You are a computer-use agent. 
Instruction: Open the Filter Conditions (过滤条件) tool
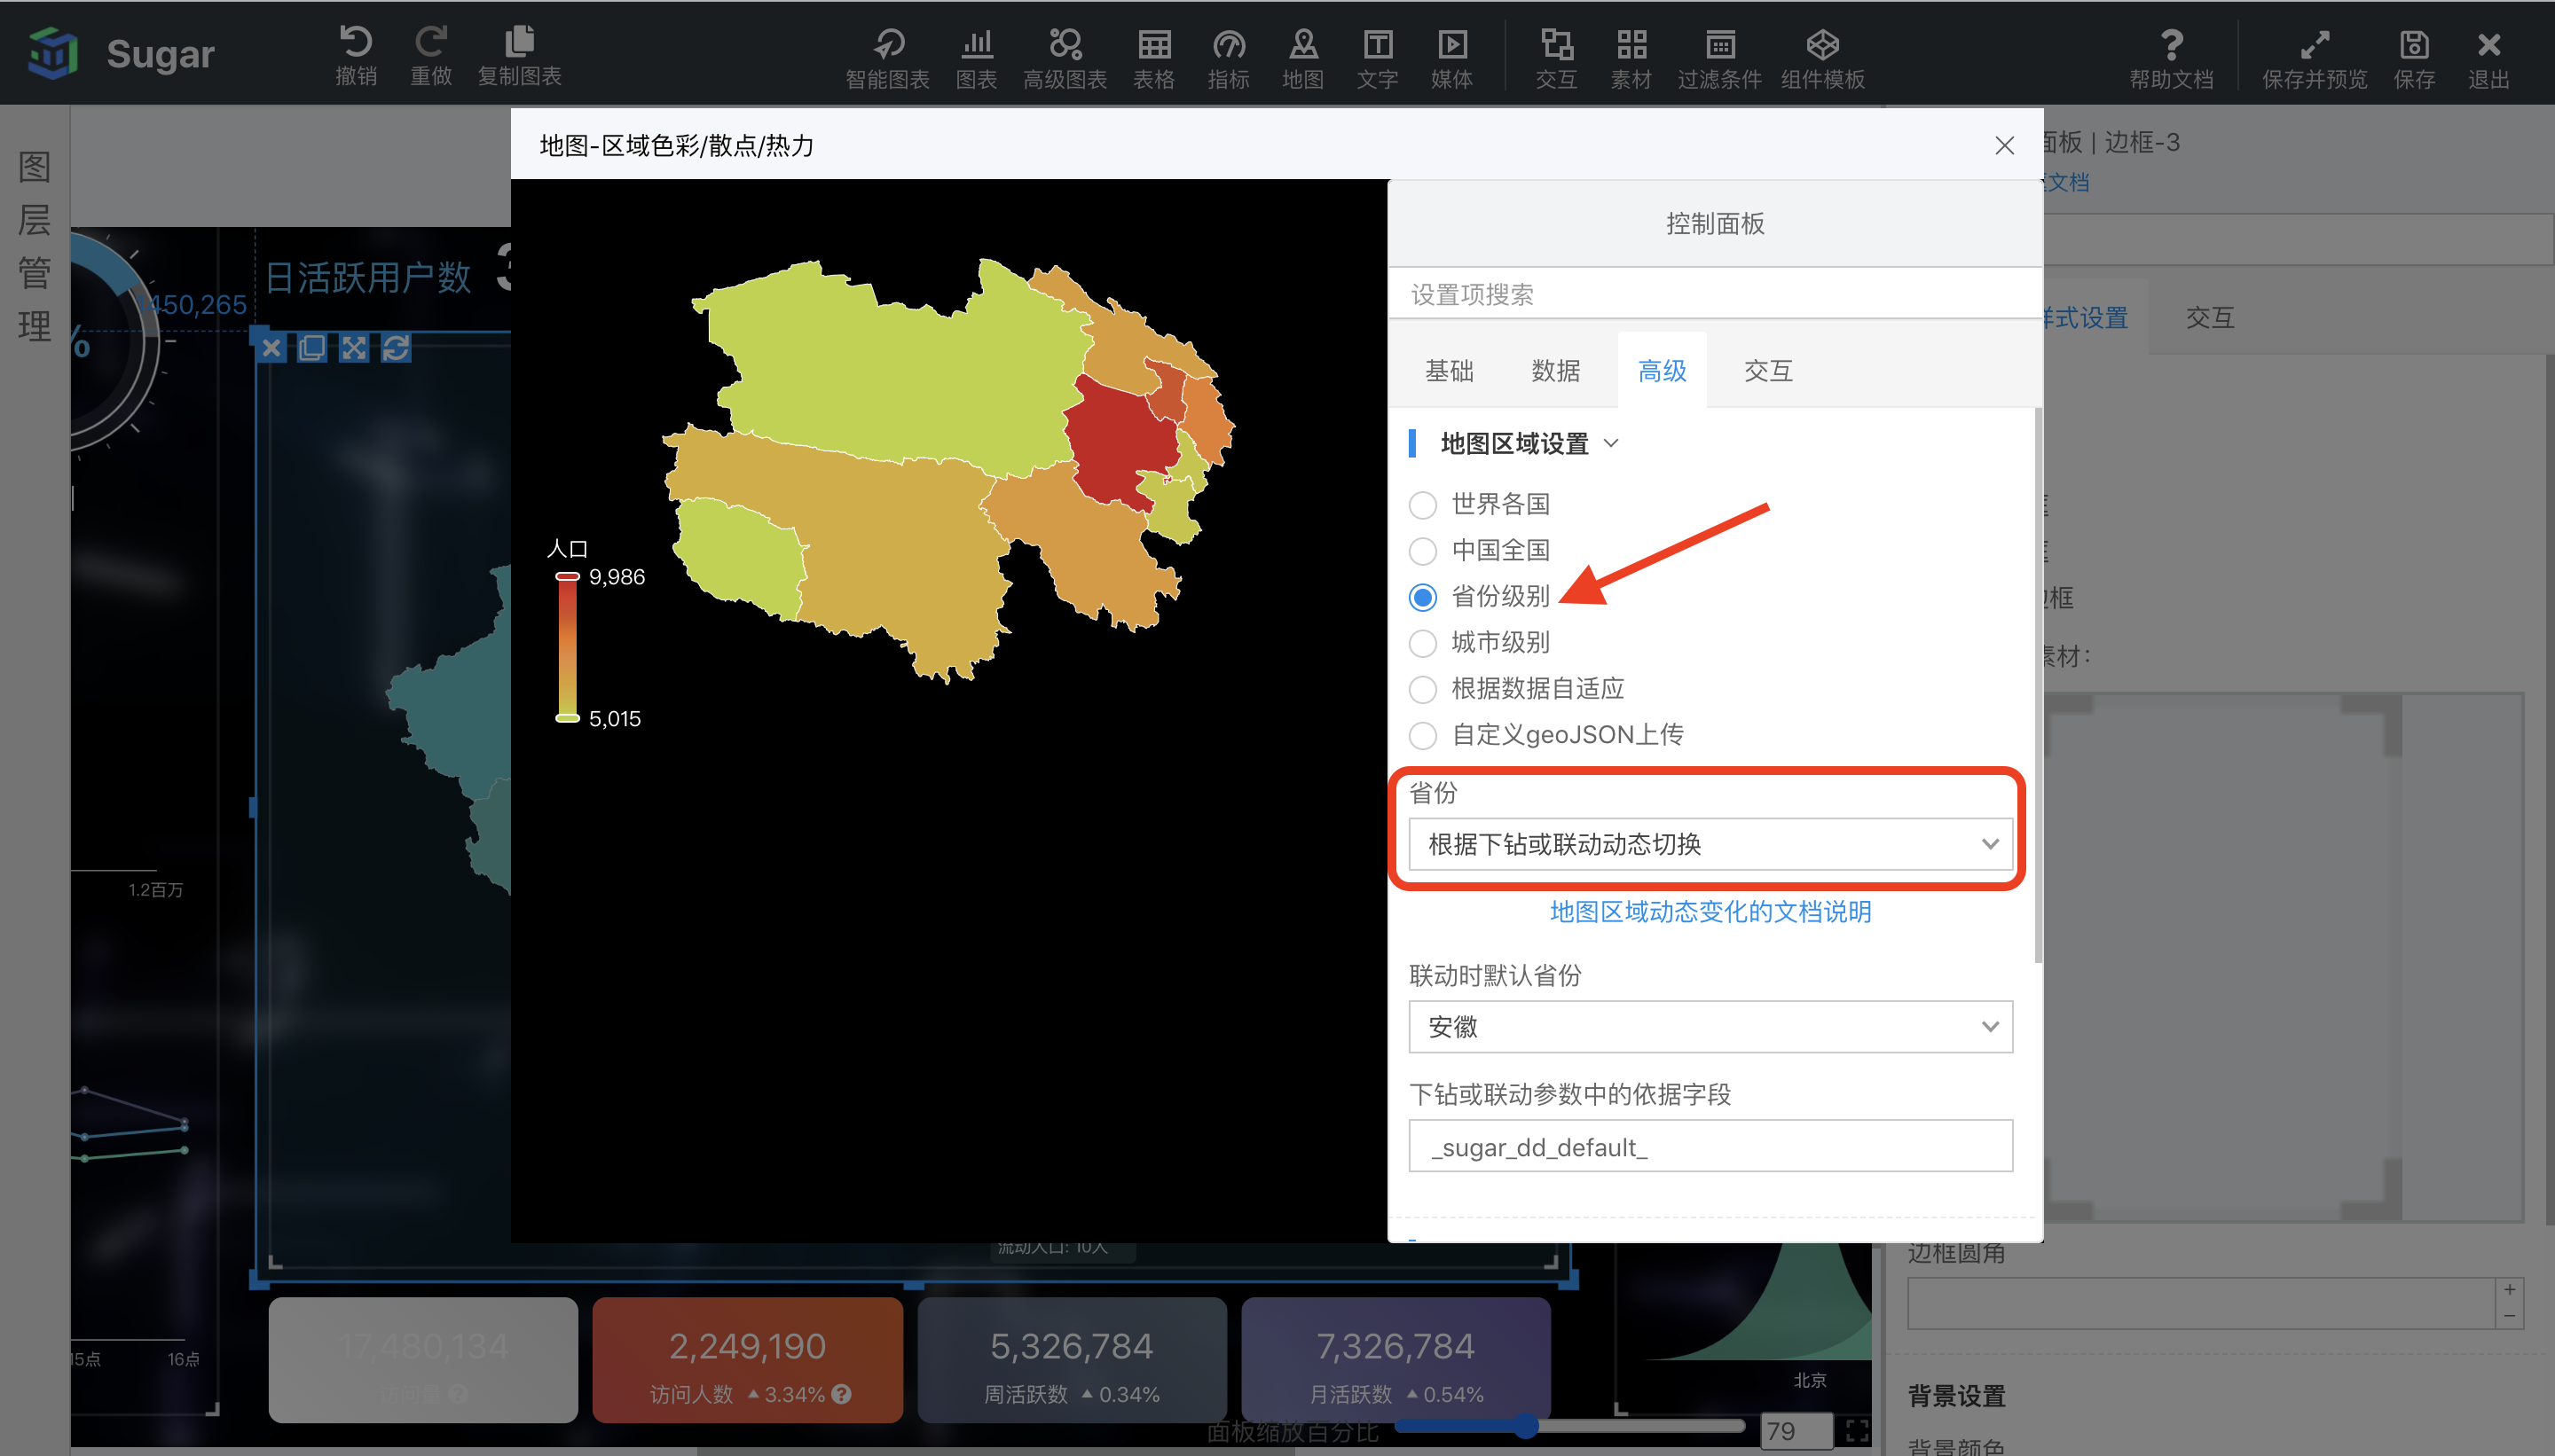[x=1719, y=58]
